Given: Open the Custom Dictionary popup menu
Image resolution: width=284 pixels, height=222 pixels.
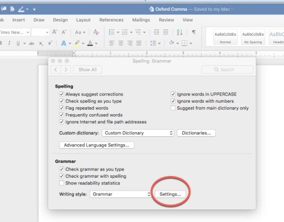Looking at the screenshot, I should 138,133.
